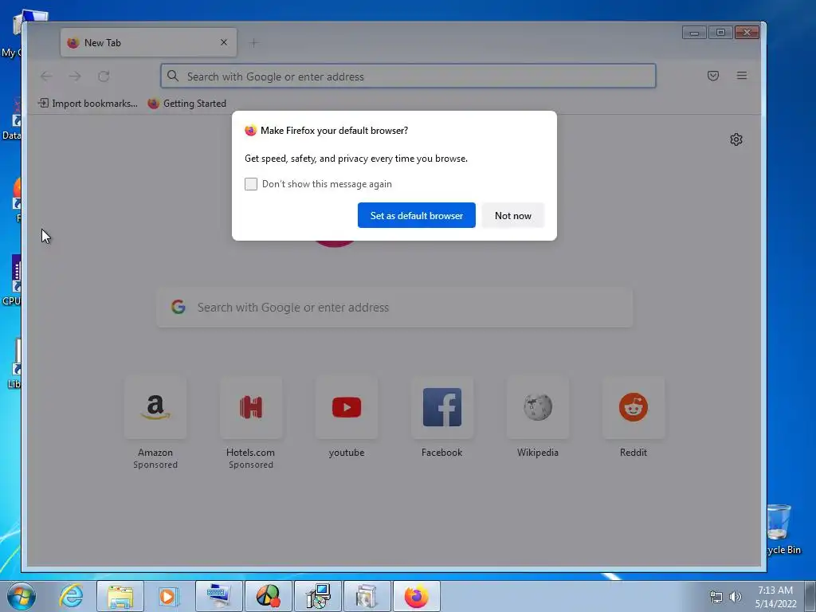Click the Back navigation arrow
This screenshot has height=612, width=816.
pyautogui.click(x=46, y=76)
